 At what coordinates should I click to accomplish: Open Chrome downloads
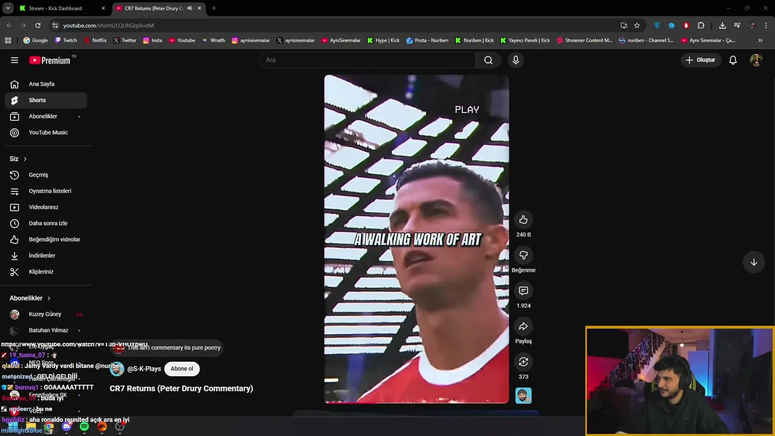coord(722,25)
